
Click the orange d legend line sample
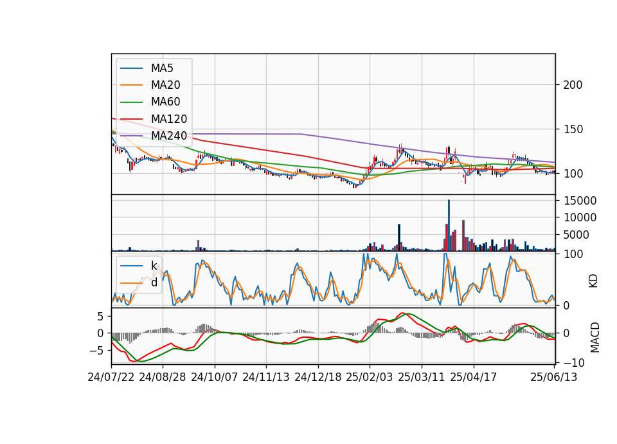point(131,283)
